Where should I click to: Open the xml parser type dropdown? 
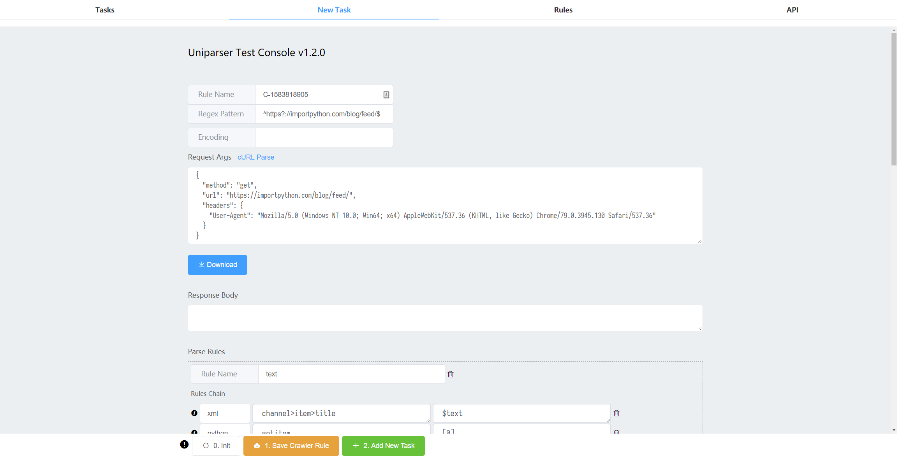(225, 413)
